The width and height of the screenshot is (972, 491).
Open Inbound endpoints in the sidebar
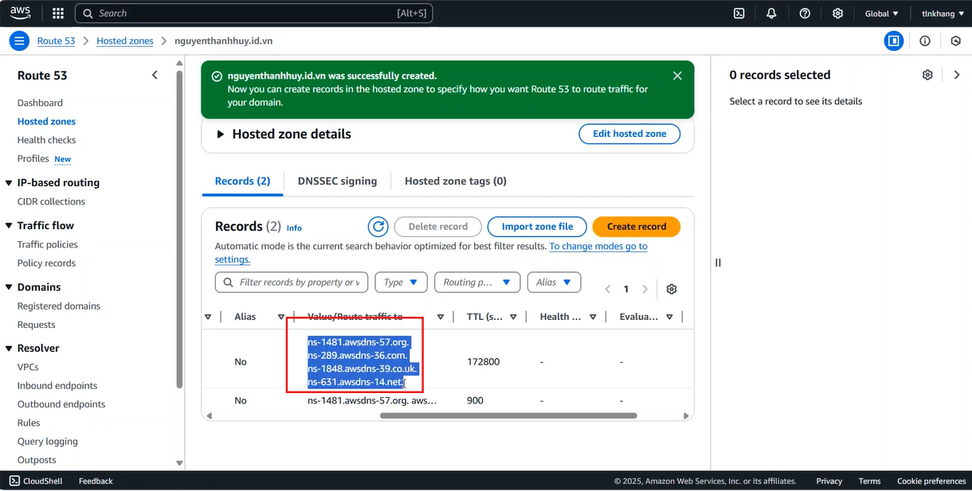pos(57,385)
